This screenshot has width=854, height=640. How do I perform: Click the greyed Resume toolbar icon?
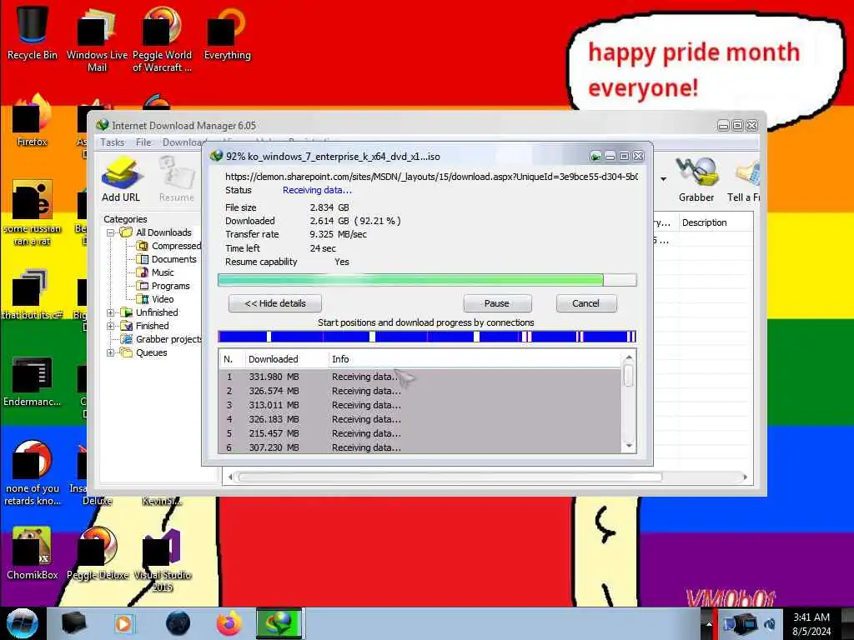(x=177, y=179)
